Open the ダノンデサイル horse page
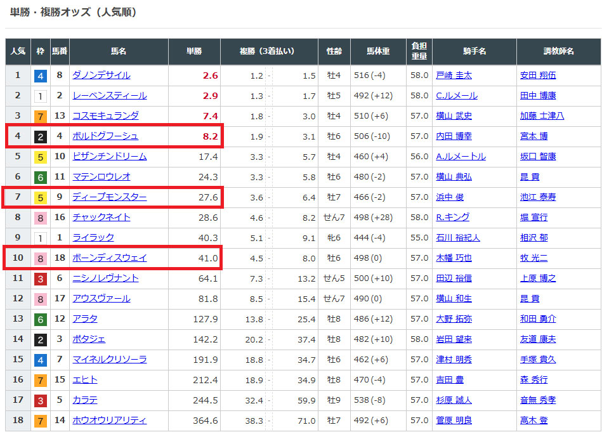 (101, 75)
